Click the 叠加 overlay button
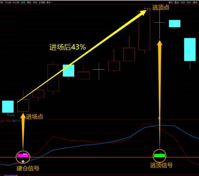The width and height of the screenshot is (199, 176). 176,3
